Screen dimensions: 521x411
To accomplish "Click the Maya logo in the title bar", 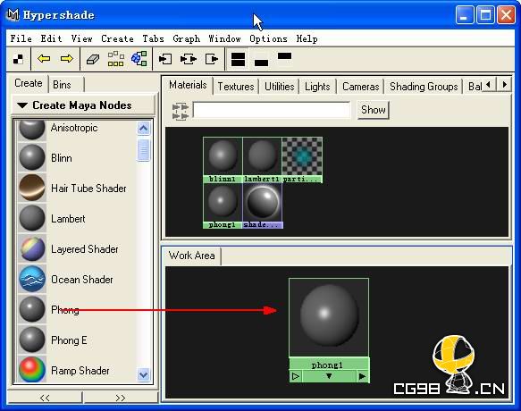I will [13, 15].
